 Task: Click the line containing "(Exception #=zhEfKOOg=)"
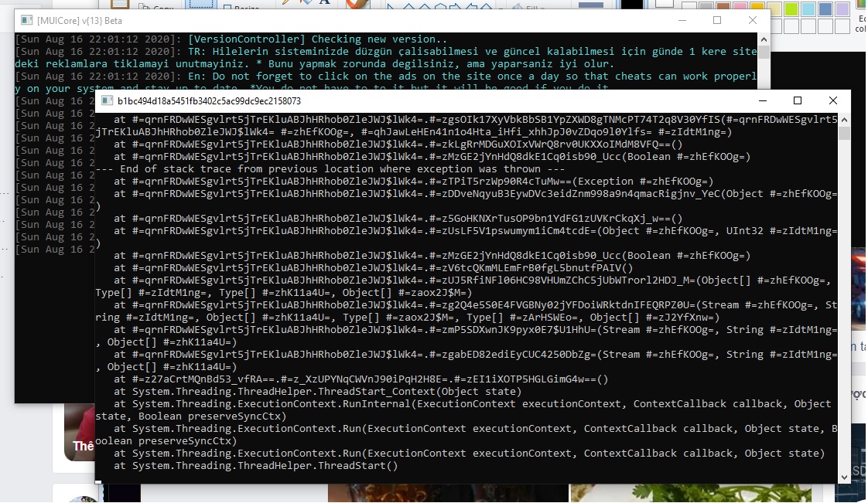(x=414, y=182)
